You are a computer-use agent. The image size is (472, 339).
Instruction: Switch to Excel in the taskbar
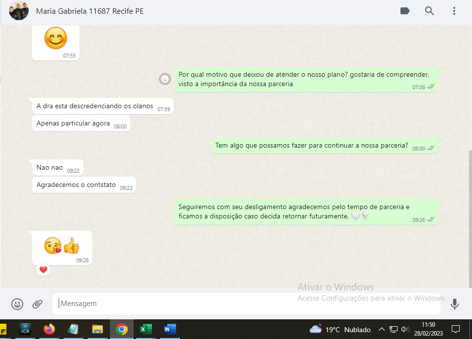point(145,329)
